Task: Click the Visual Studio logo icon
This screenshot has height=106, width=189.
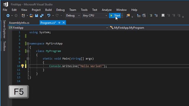Action: (x=6, y=4)
